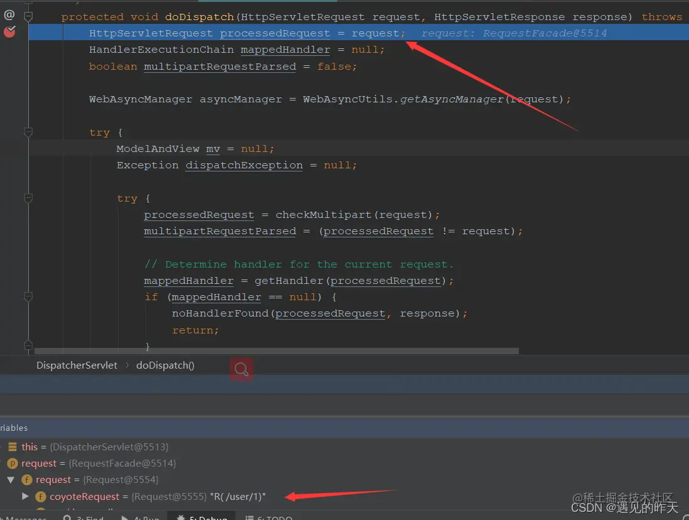Image resolution: width=689 pixels, height=520 pixels.
Task: Fold the outer try block in gutter
Action: [x=28, y=132]
